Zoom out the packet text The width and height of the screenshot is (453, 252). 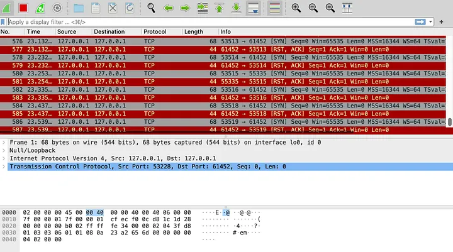[313, 8]
